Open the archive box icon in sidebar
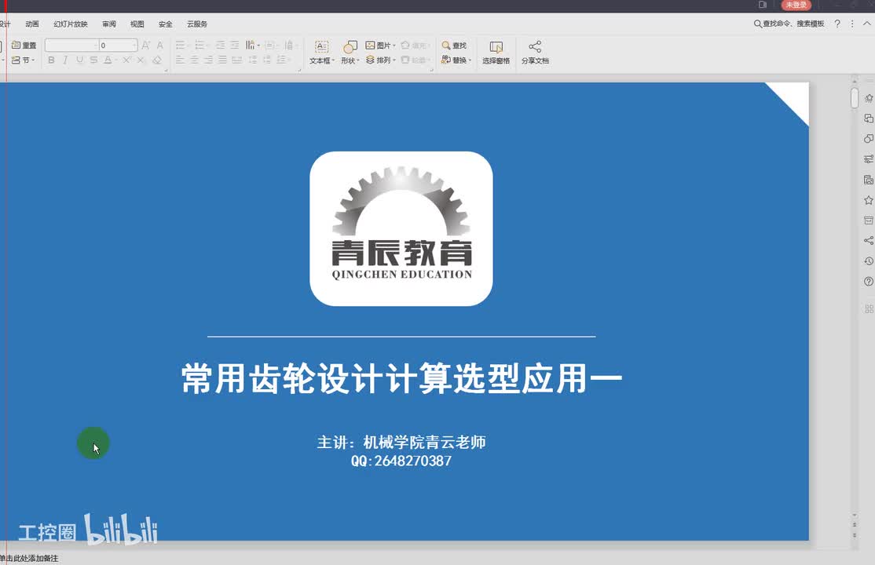 coord(868,221)
